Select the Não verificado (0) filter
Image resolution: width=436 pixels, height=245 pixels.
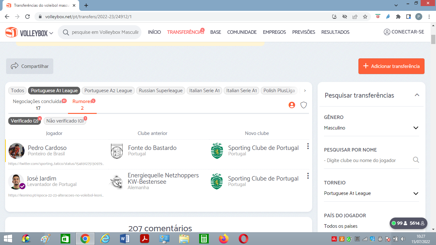(x=65, y=121)
